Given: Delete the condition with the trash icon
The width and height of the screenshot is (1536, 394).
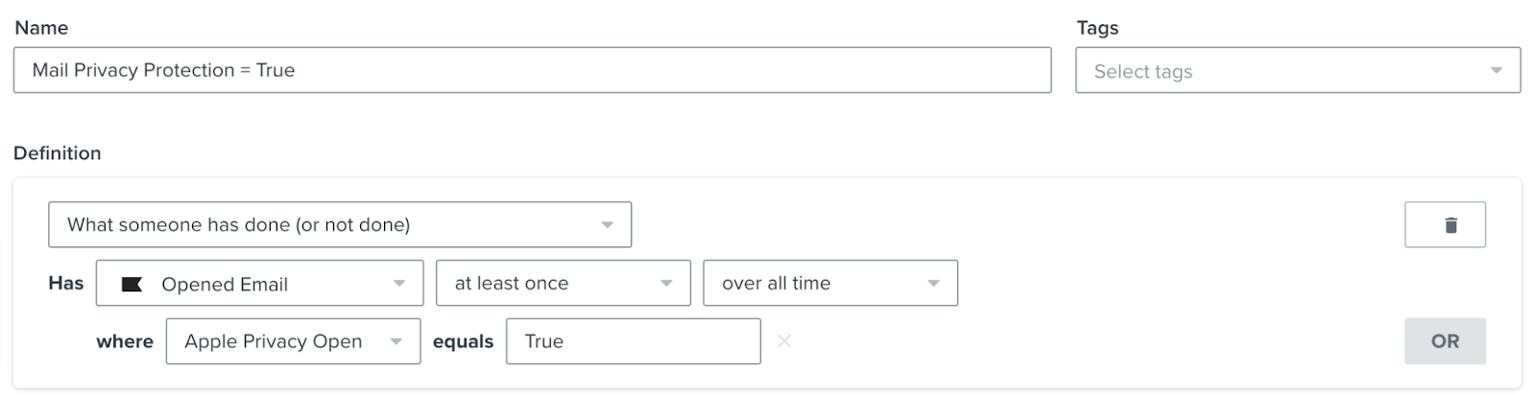Looking at the screenshot, I should (1445, 225).
